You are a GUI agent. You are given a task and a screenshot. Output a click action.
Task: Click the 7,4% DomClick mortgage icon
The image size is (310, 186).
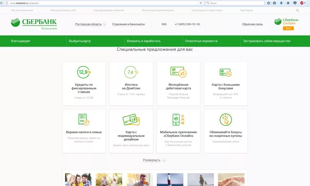(131, 72)
